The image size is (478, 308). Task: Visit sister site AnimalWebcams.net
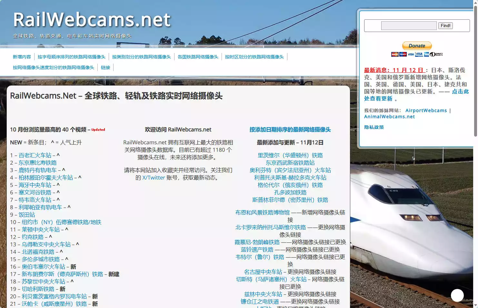(x=389, y=117)
